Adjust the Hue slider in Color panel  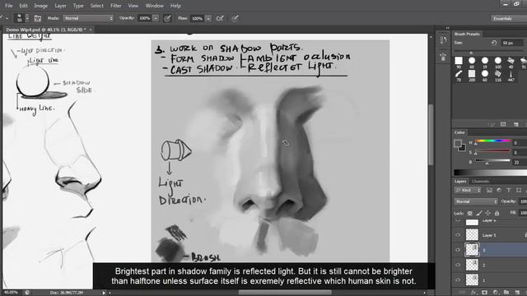coord(492,141)
